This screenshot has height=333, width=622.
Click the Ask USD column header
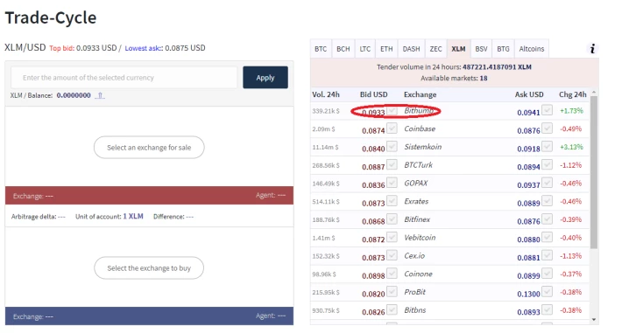click(x=529, y=94)
